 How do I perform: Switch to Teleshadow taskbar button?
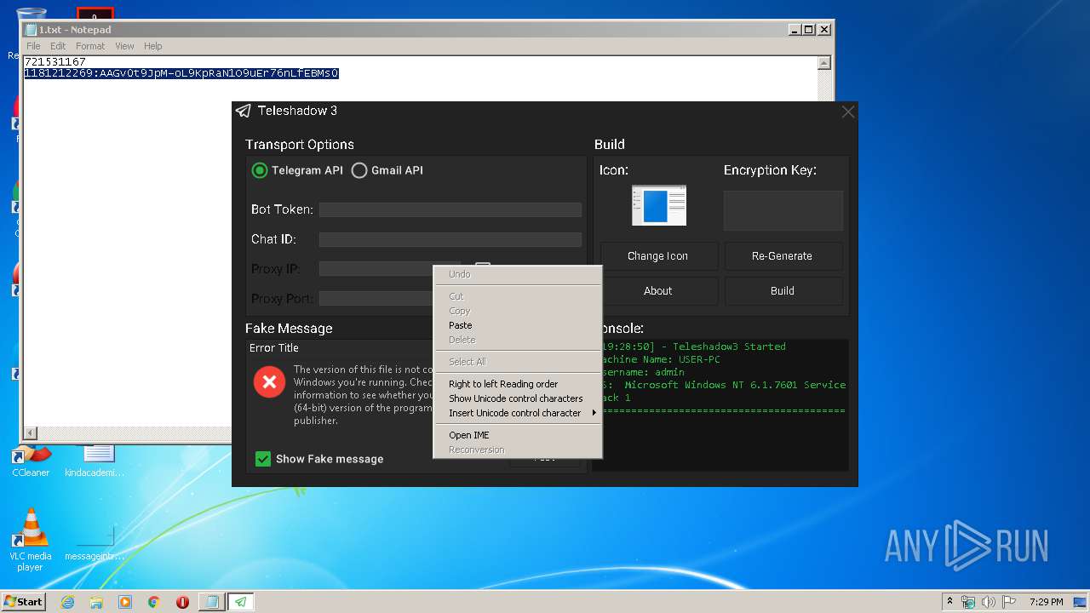(241, 602)
